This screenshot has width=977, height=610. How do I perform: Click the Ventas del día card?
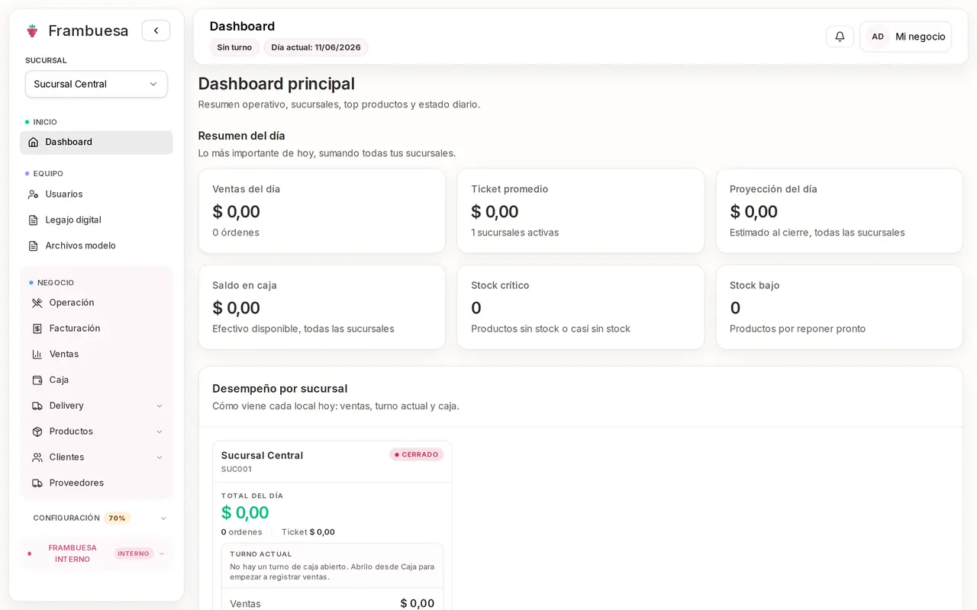322,211
